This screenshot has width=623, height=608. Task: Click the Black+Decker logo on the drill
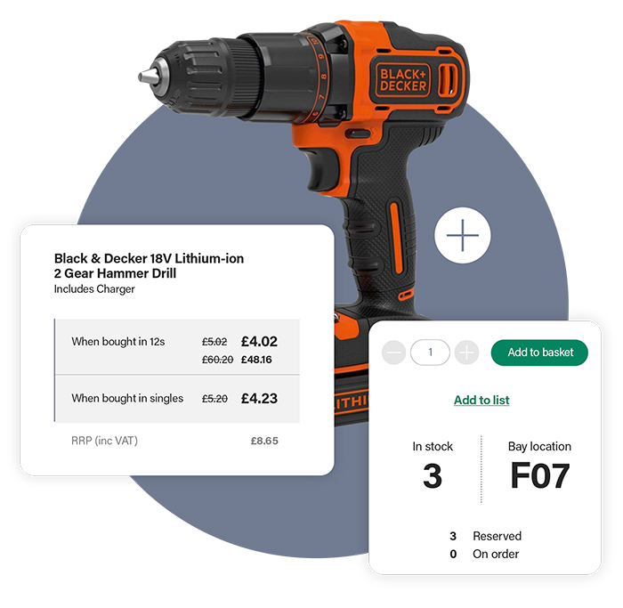point(402,80)
